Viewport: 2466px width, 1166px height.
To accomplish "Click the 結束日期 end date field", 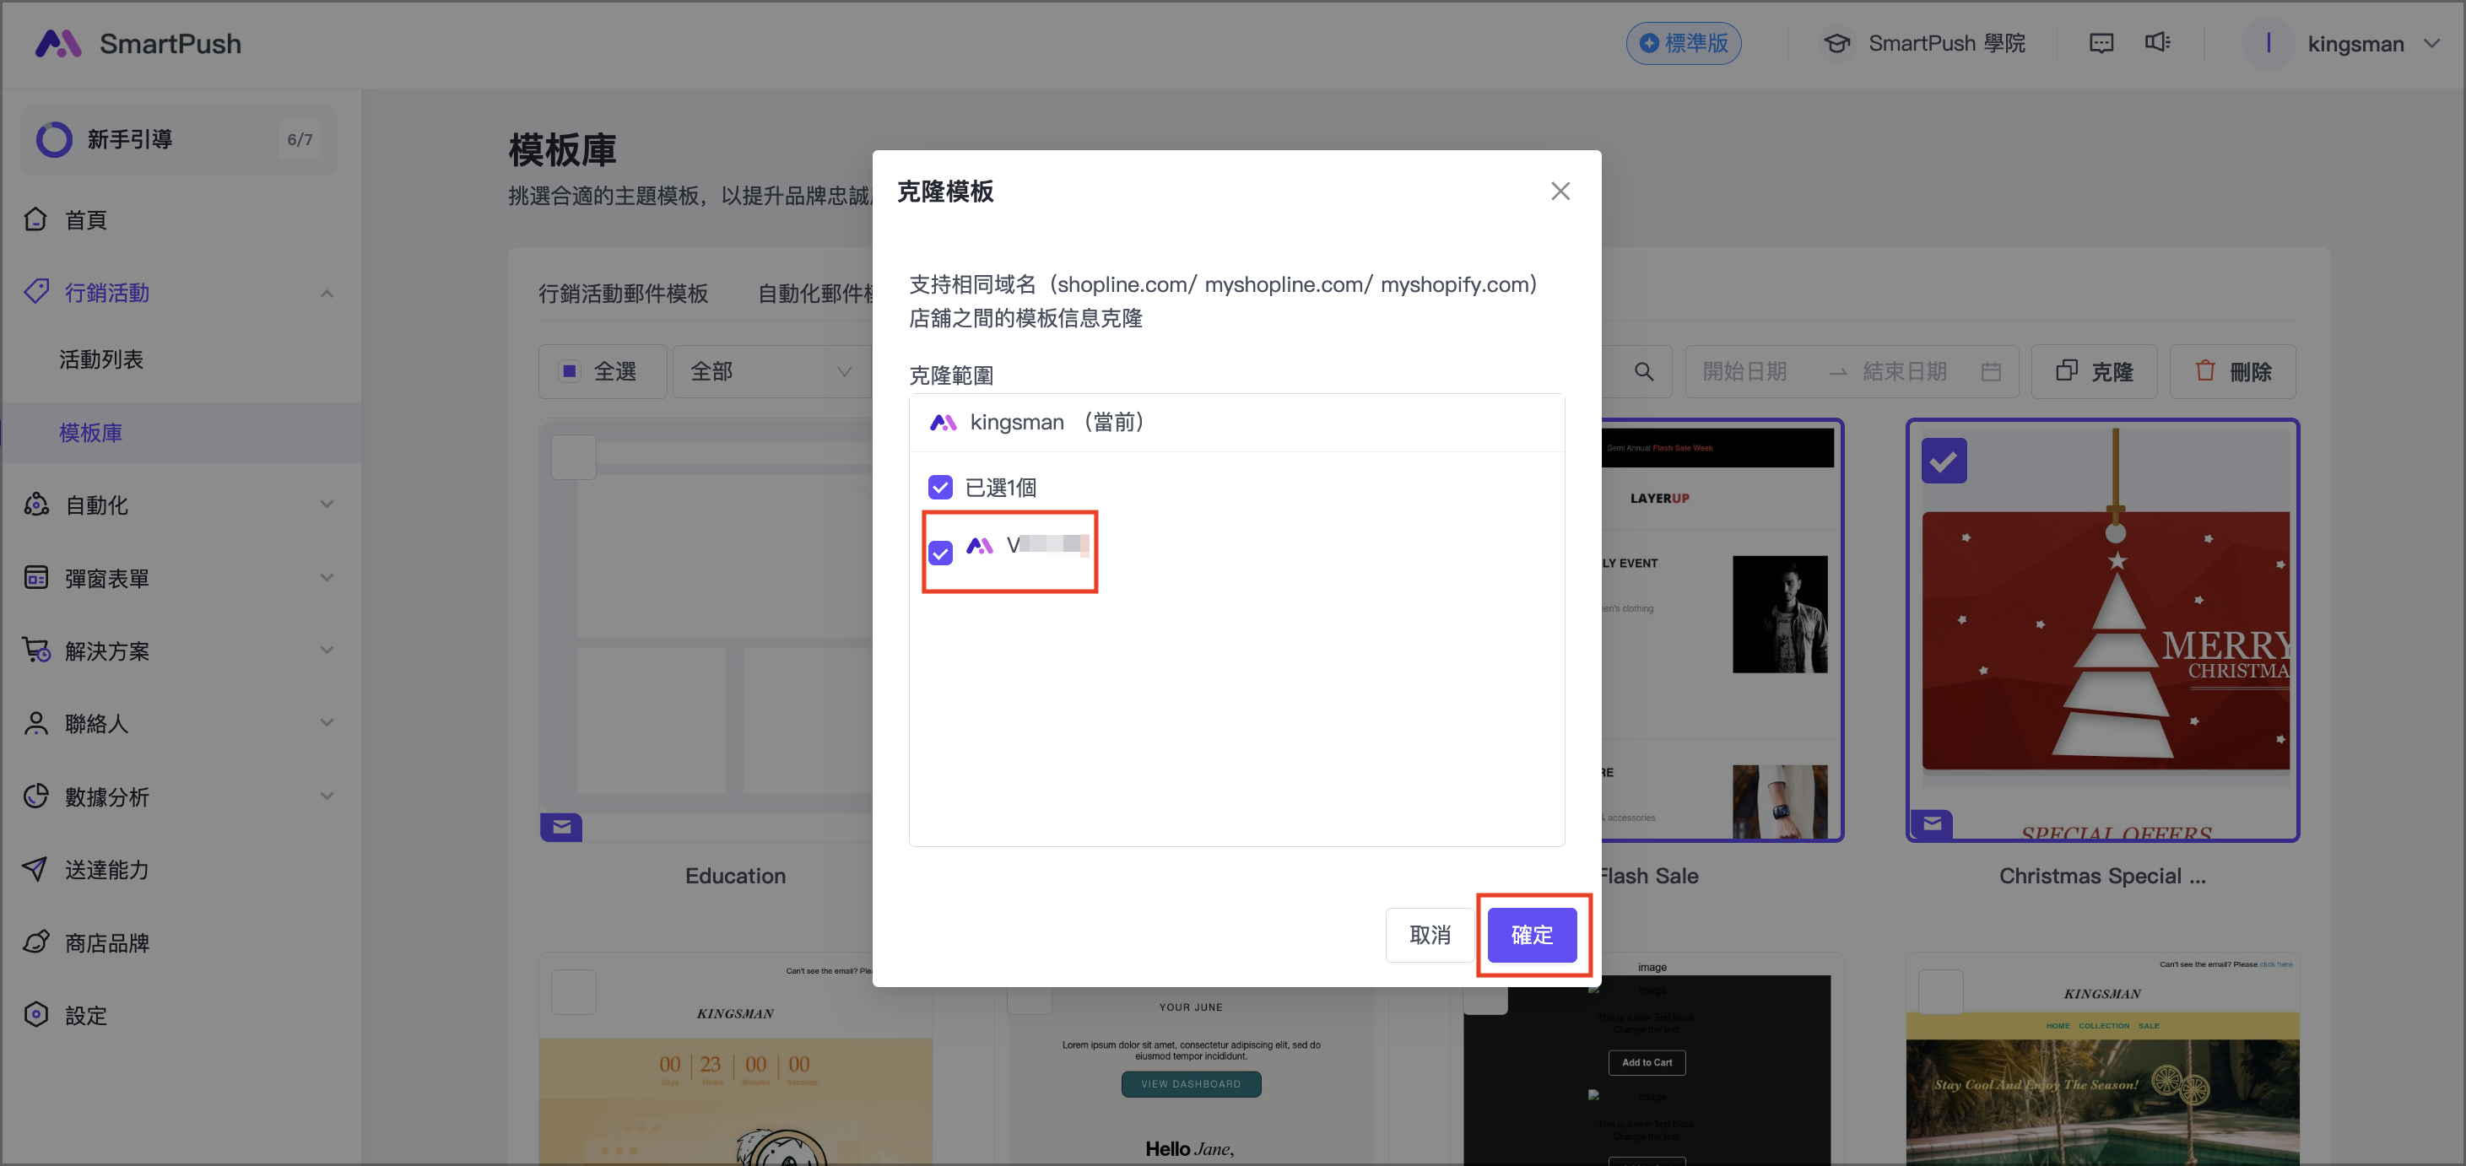I will 1905,371.
